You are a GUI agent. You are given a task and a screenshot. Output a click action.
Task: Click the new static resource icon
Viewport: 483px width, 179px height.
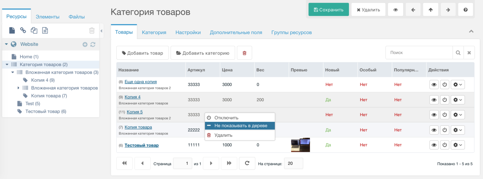(45, 31)
